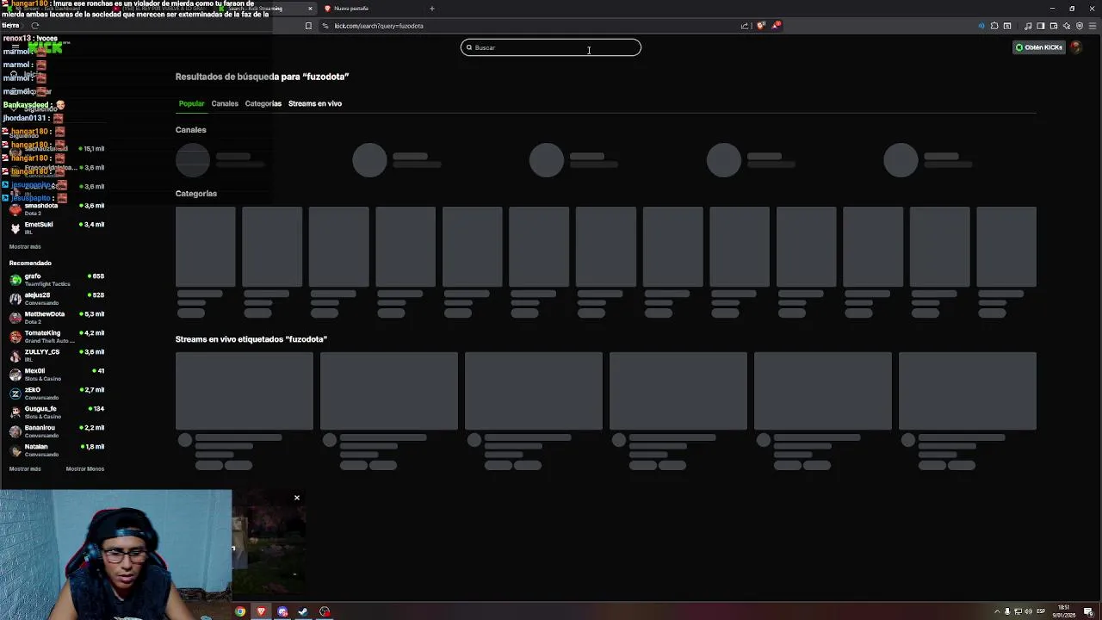The height and width of the screenshot is (620, 1102).
Task: Open alejus28 channel in sidebar
Action: point(56,299)
